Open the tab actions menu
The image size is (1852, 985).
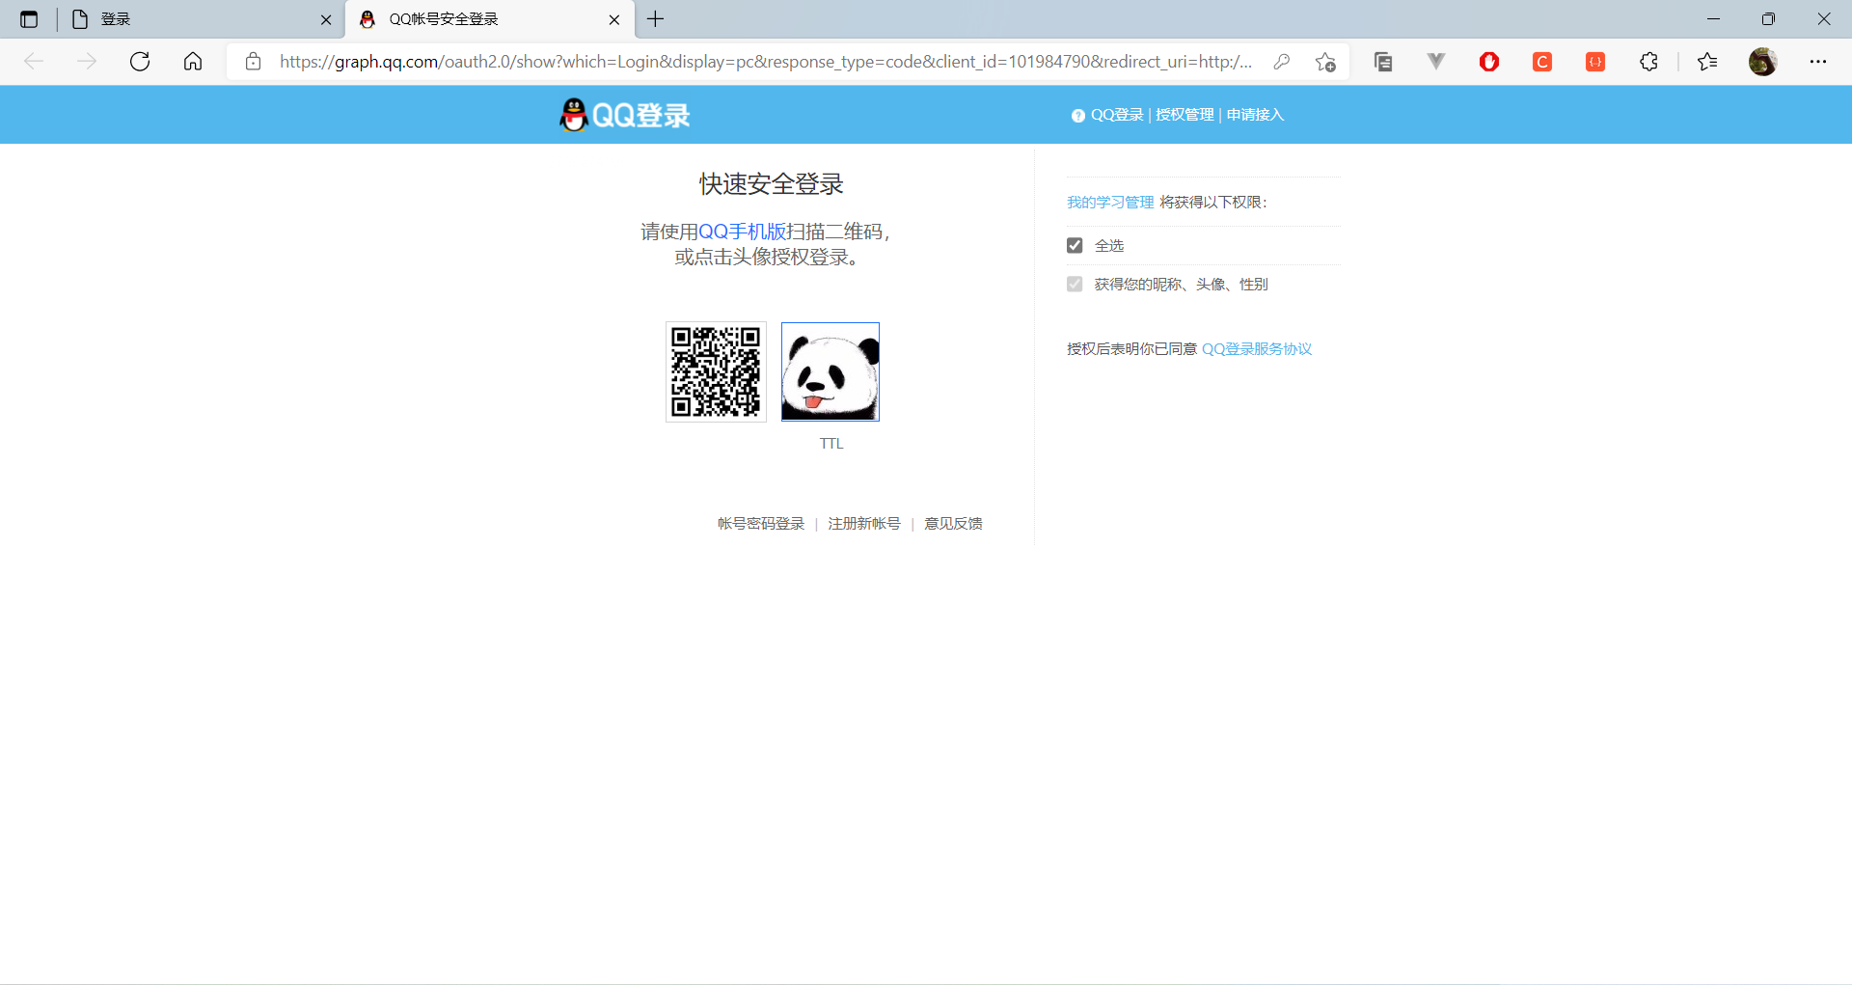coord(29,19)
